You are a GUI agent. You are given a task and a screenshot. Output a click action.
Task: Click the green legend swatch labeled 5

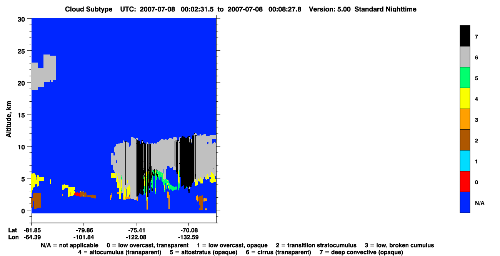click(465, 78)
